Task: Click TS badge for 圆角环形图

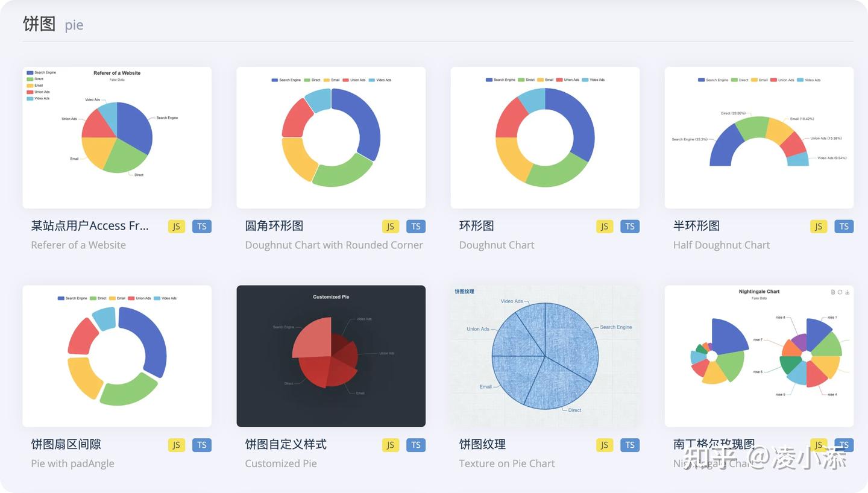Action: [x=416, y=227]
